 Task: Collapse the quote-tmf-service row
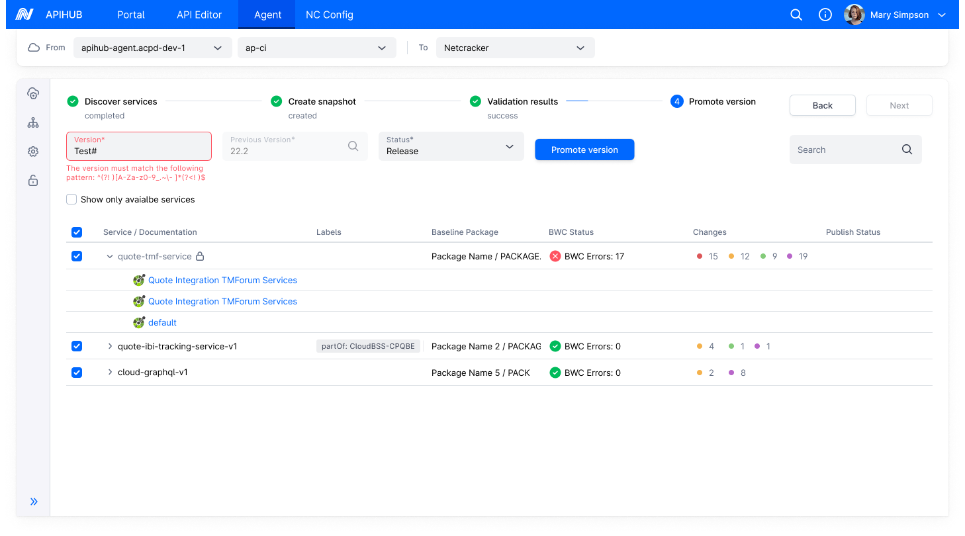coord(110,256)
